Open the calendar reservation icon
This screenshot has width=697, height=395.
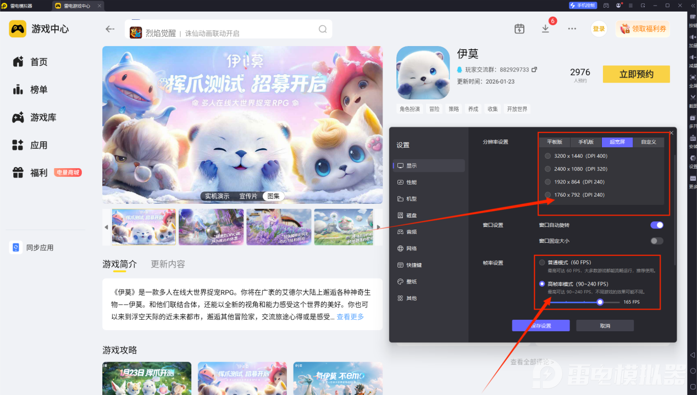(519, 29)
